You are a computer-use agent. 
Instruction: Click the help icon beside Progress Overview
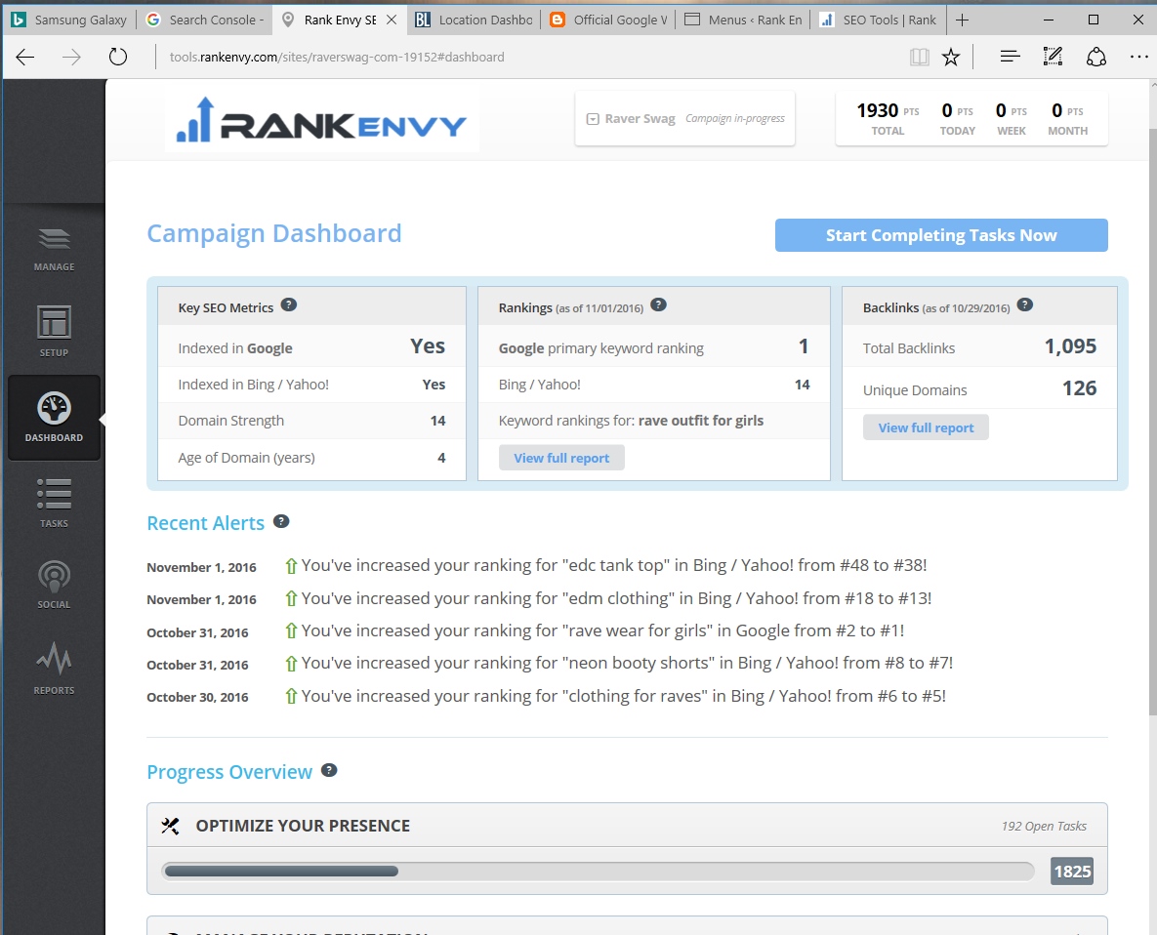pos(329,770)
